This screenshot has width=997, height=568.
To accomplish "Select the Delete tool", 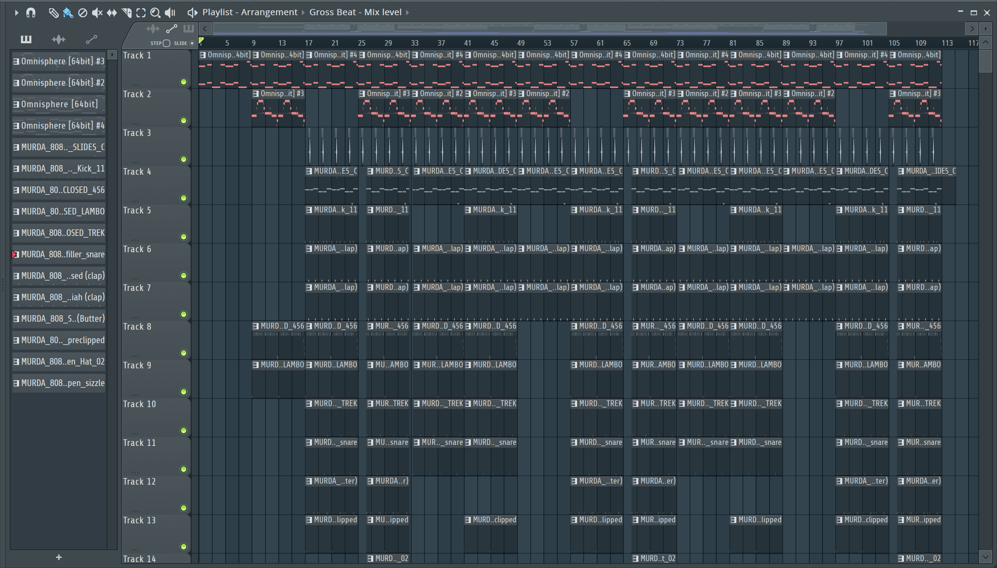I will coord(82,12).
